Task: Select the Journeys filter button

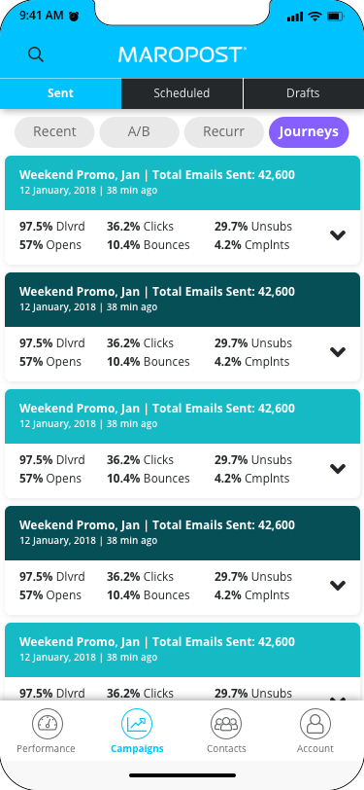Action: click(x=309, y=132)
